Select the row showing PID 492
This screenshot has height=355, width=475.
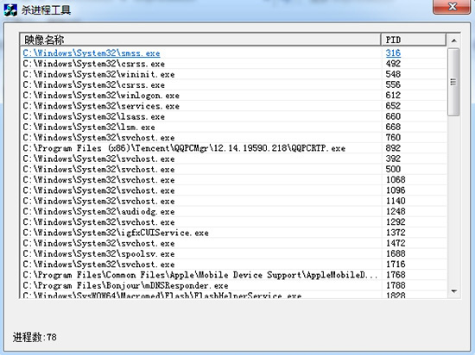tap(233, 64)
